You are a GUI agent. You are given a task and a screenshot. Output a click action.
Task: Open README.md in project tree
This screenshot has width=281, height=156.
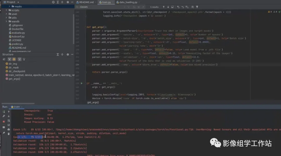[x=17, y=48]
